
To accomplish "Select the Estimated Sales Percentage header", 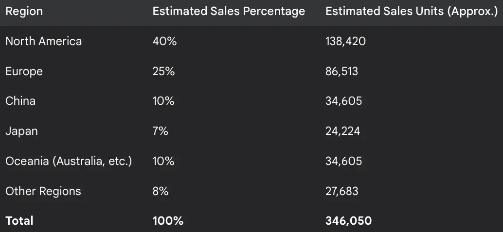I will click(x=229, y=12).
